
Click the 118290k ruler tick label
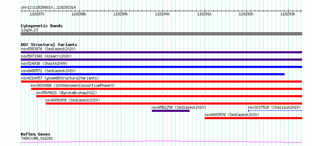pos(163,14)
